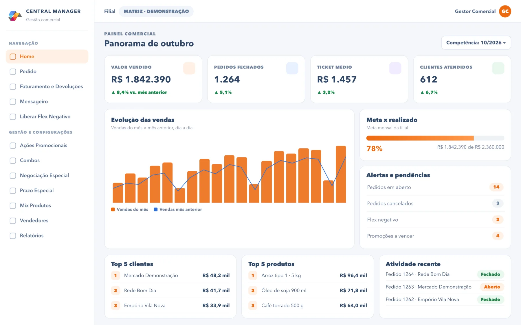Click the Combos menu icon

13,161
